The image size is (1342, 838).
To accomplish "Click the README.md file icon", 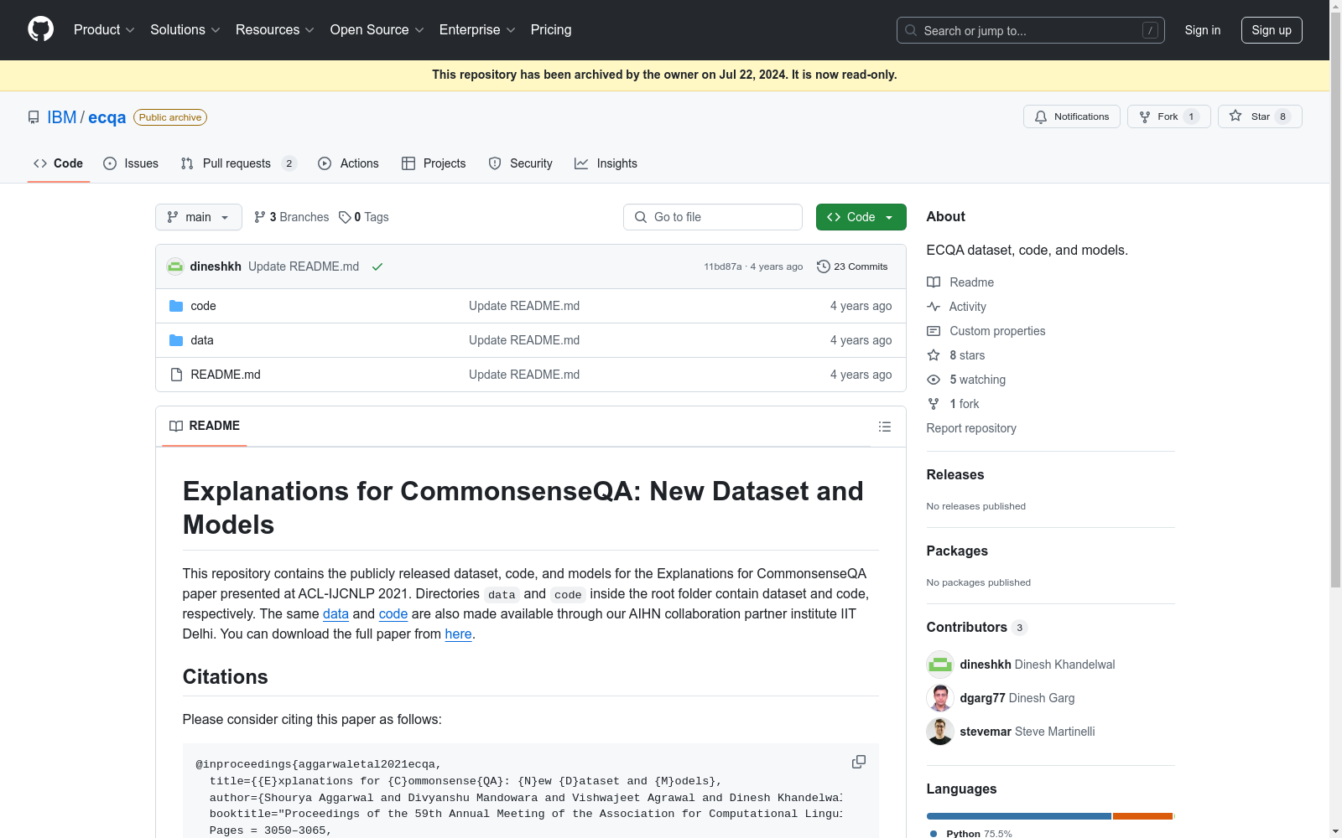I will [x=176, y=375].
